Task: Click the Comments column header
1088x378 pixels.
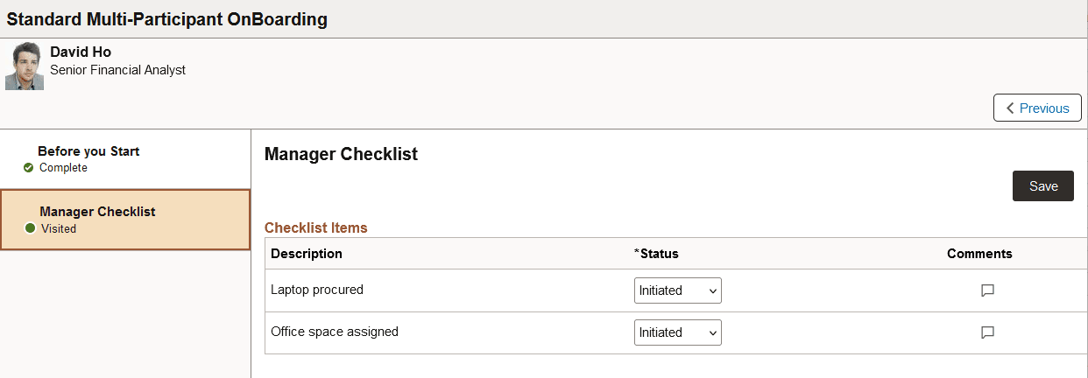Action: [x=979, y=254]
